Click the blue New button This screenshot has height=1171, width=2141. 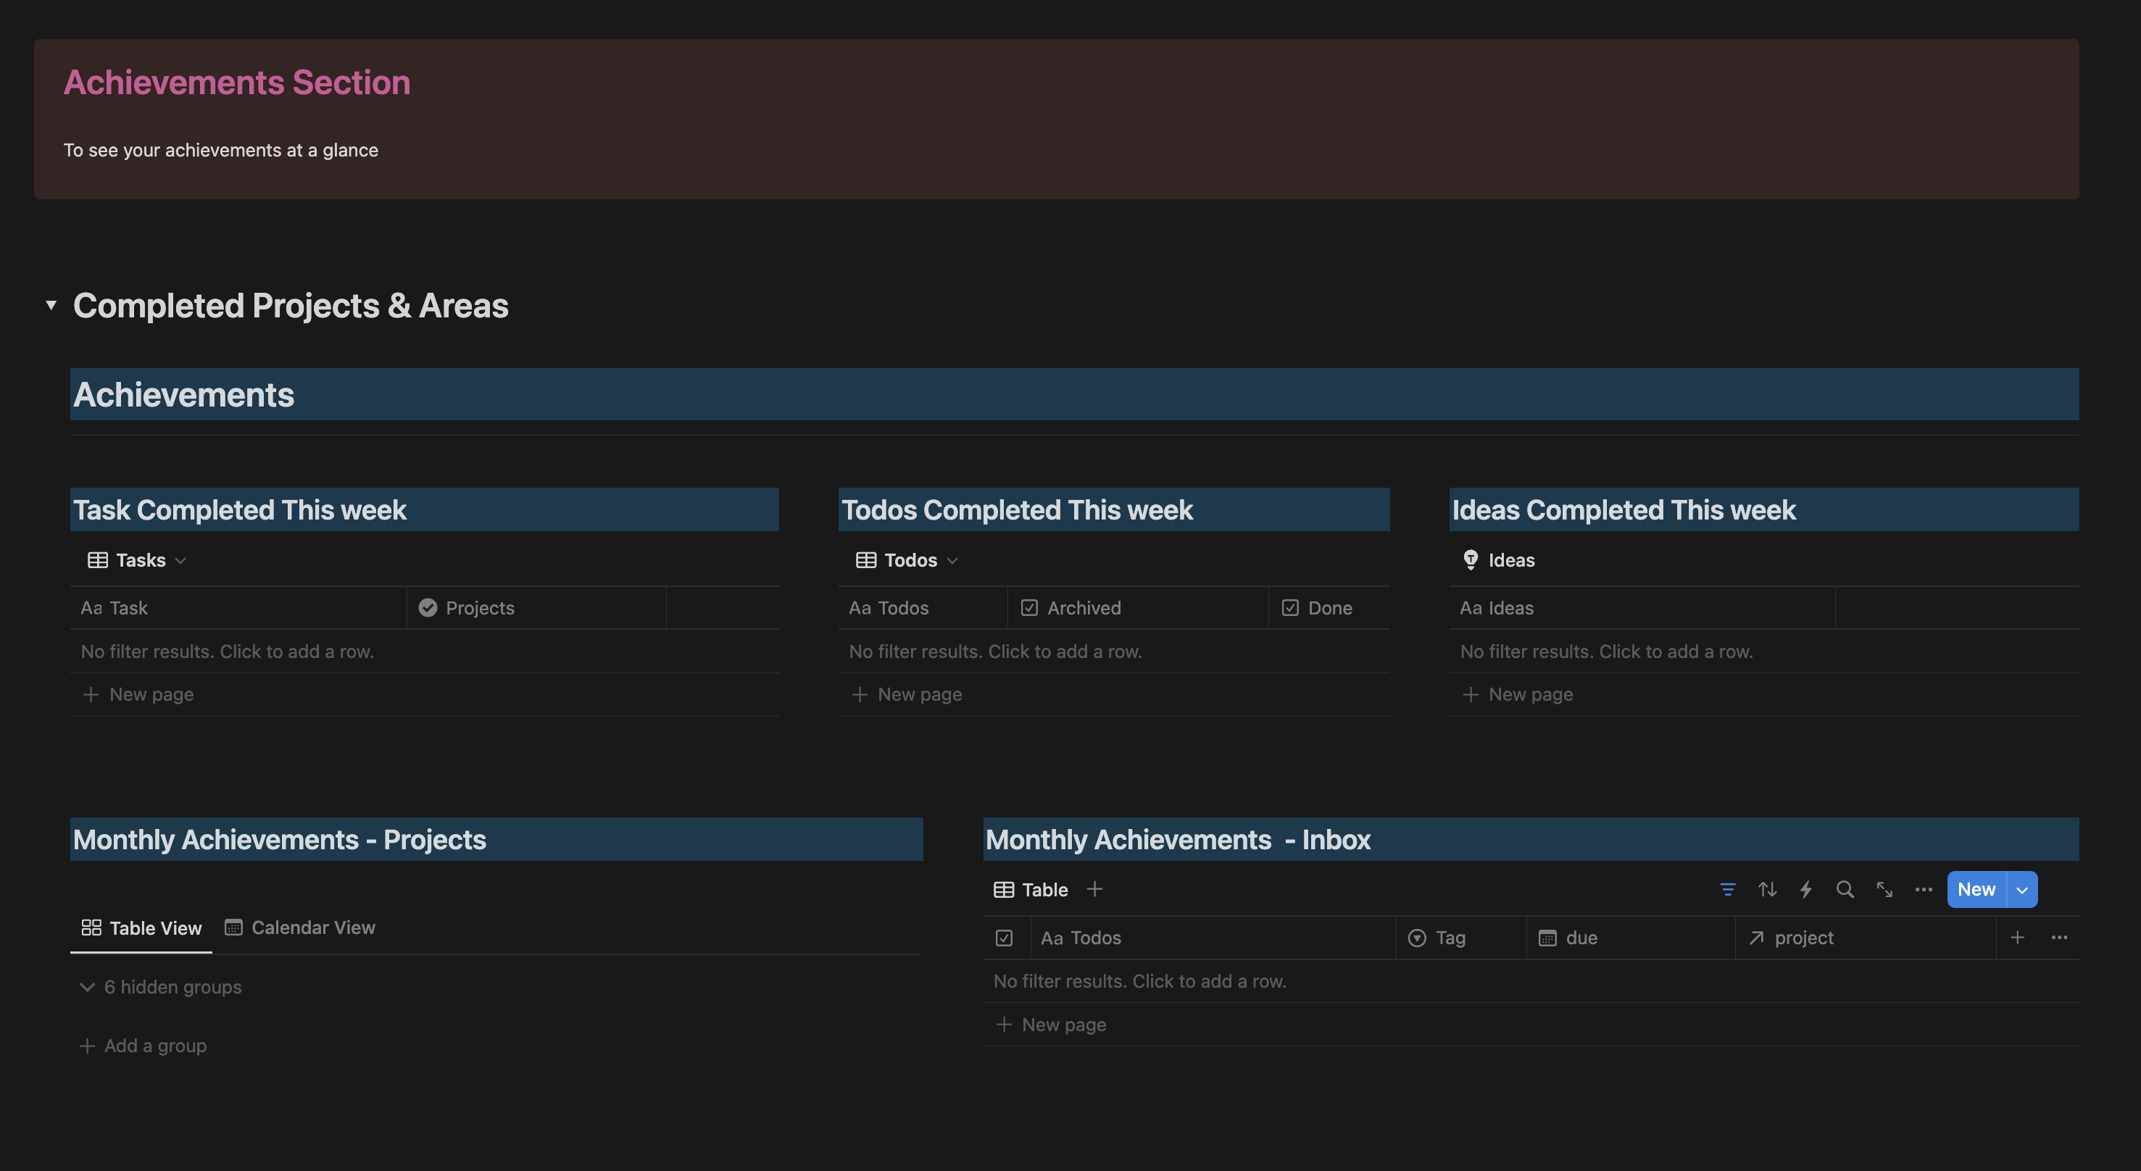(1976, 889)
